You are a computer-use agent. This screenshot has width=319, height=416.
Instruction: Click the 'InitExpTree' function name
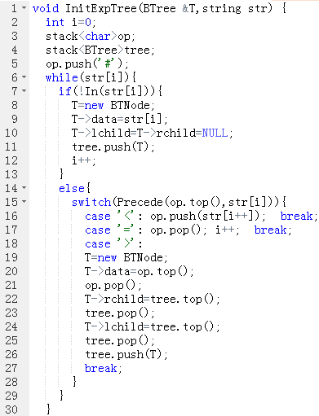click(101, 8)
